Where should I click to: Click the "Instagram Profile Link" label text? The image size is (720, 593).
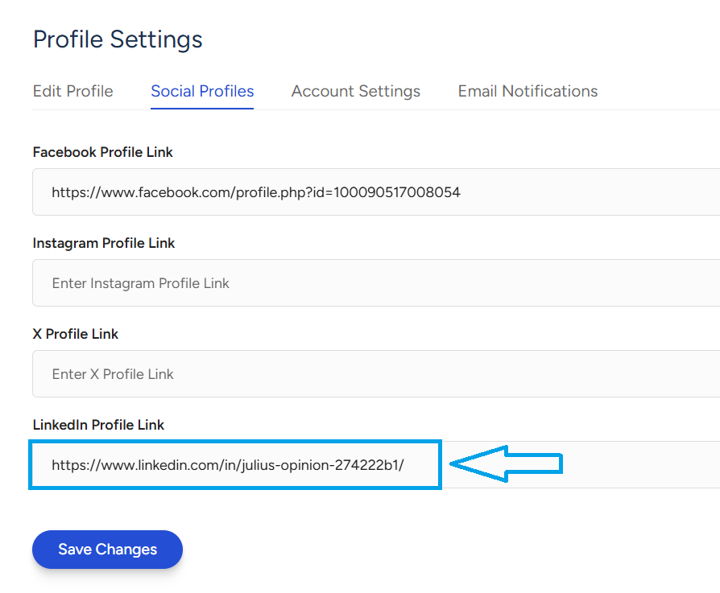tap(103, 243)
